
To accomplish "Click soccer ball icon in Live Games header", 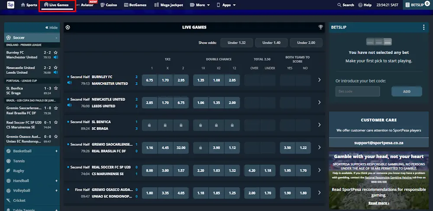I will 68,27.
